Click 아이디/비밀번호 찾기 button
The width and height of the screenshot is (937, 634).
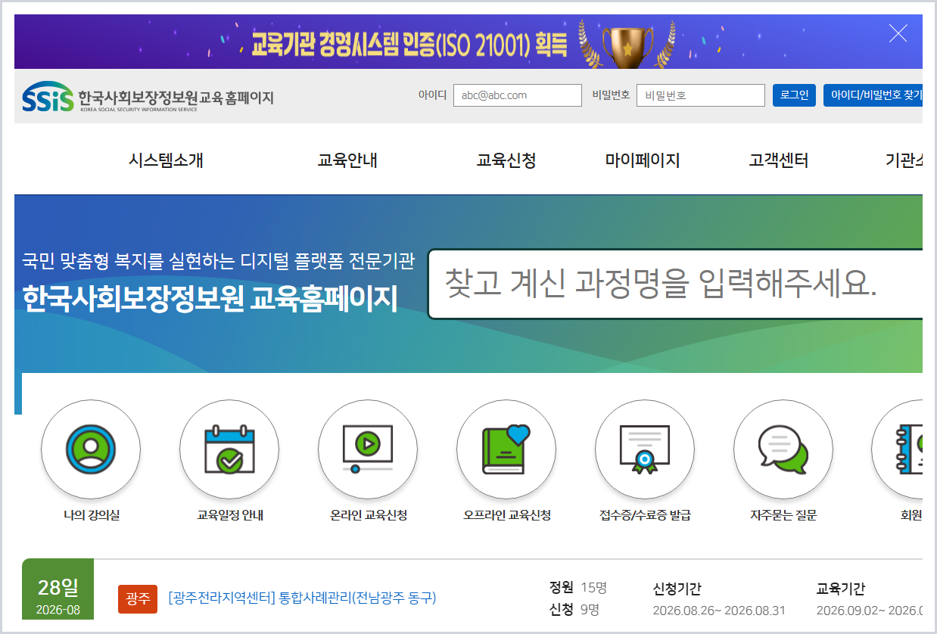pyautogui.click(x=873, y=95)
